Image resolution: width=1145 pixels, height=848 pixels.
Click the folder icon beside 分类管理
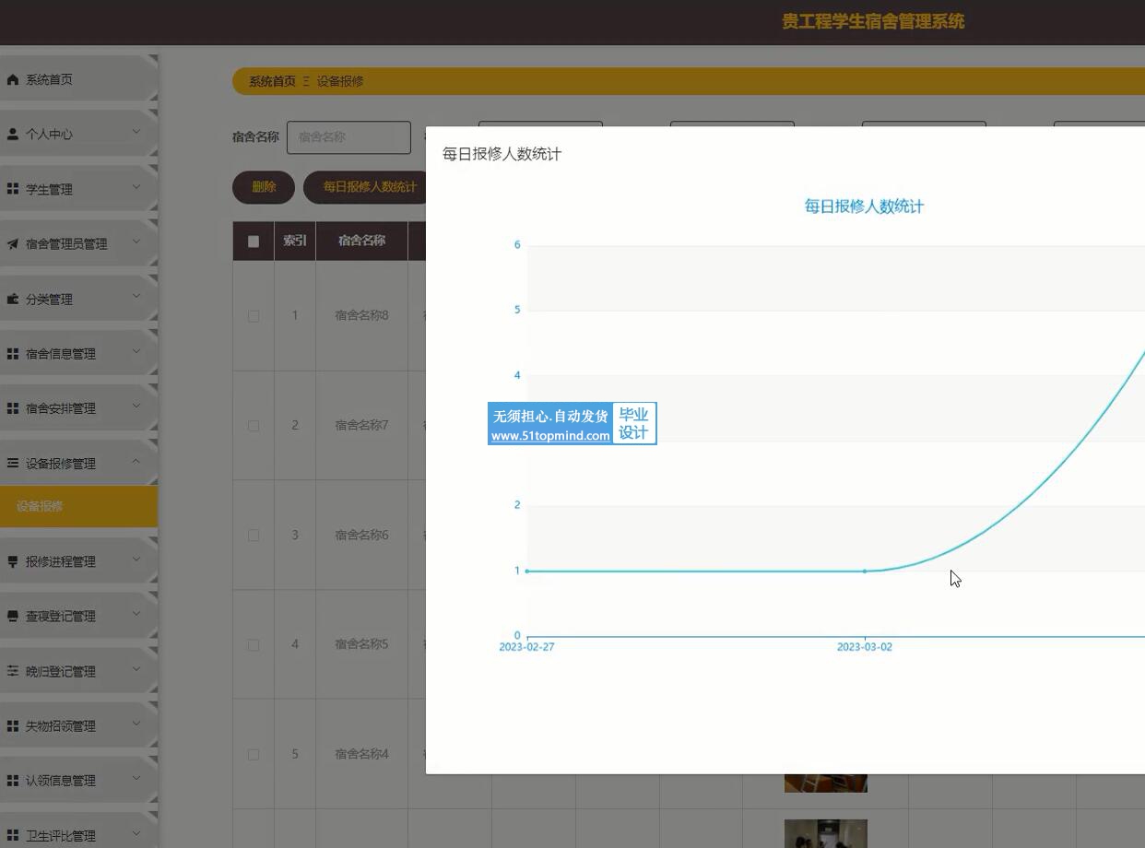[13, 300]
